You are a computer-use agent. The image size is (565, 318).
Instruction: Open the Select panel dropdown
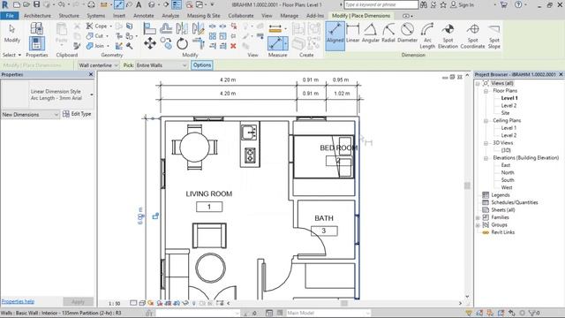(x=11, y=55)
